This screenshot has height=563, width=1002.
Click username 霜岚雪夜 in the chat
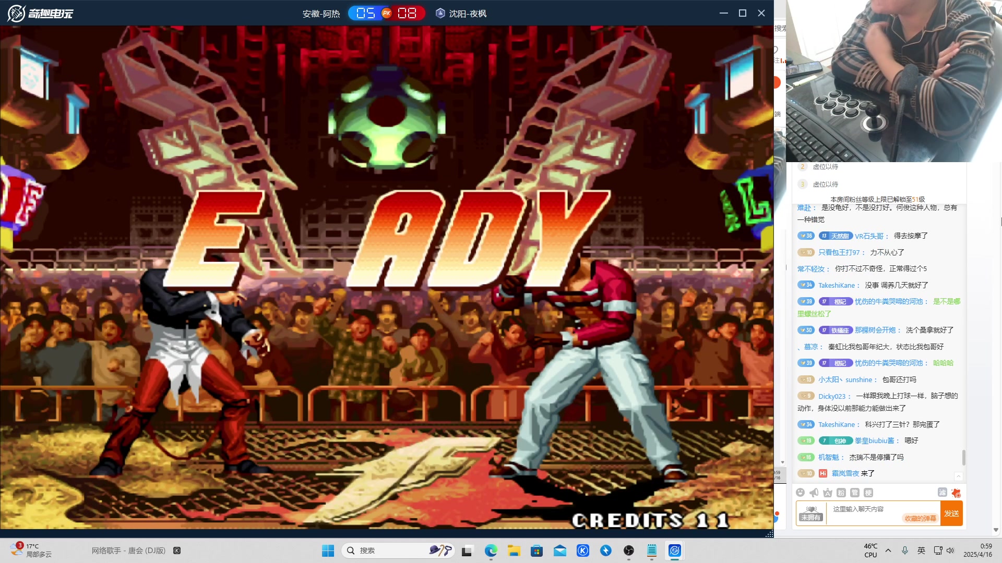[x=845, y=473]
